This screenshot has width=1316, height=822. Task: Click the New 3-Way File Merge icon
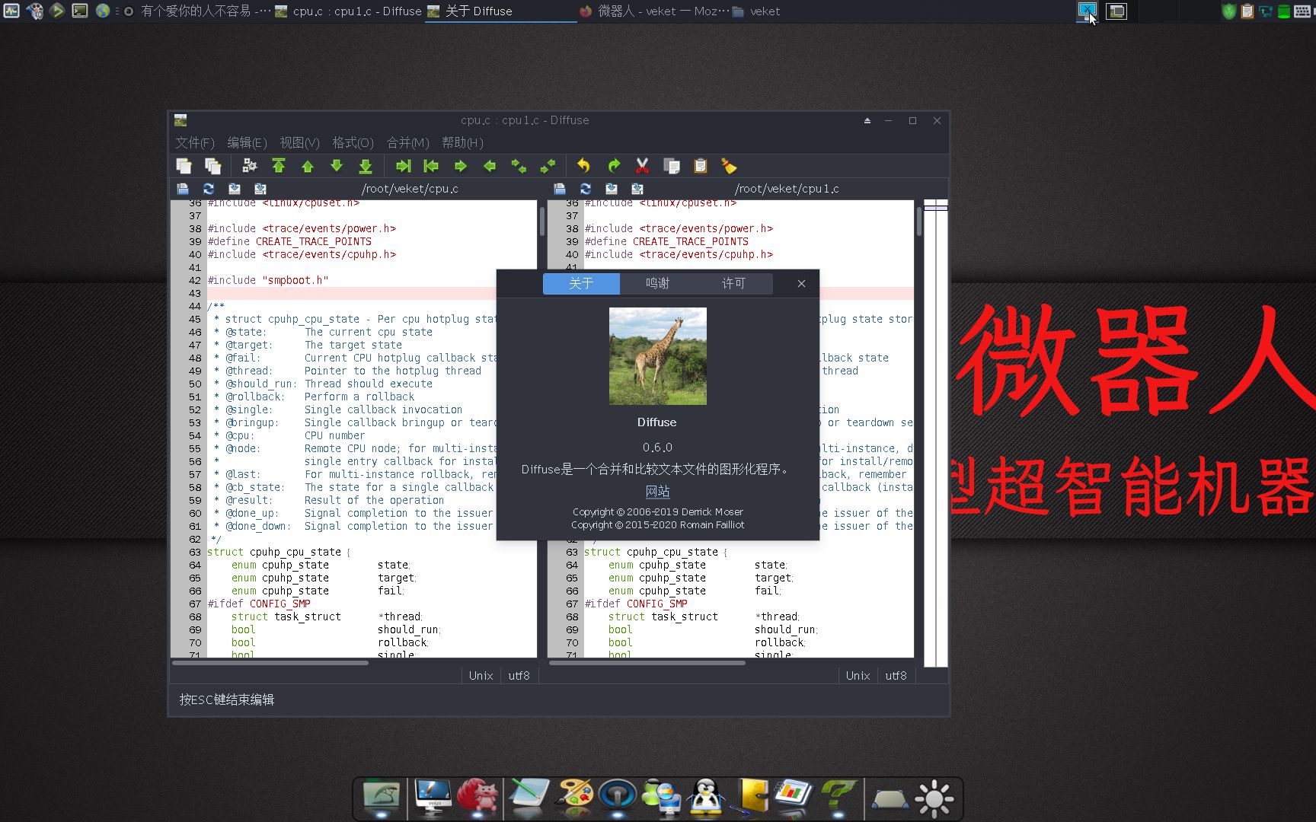[212, 166]
